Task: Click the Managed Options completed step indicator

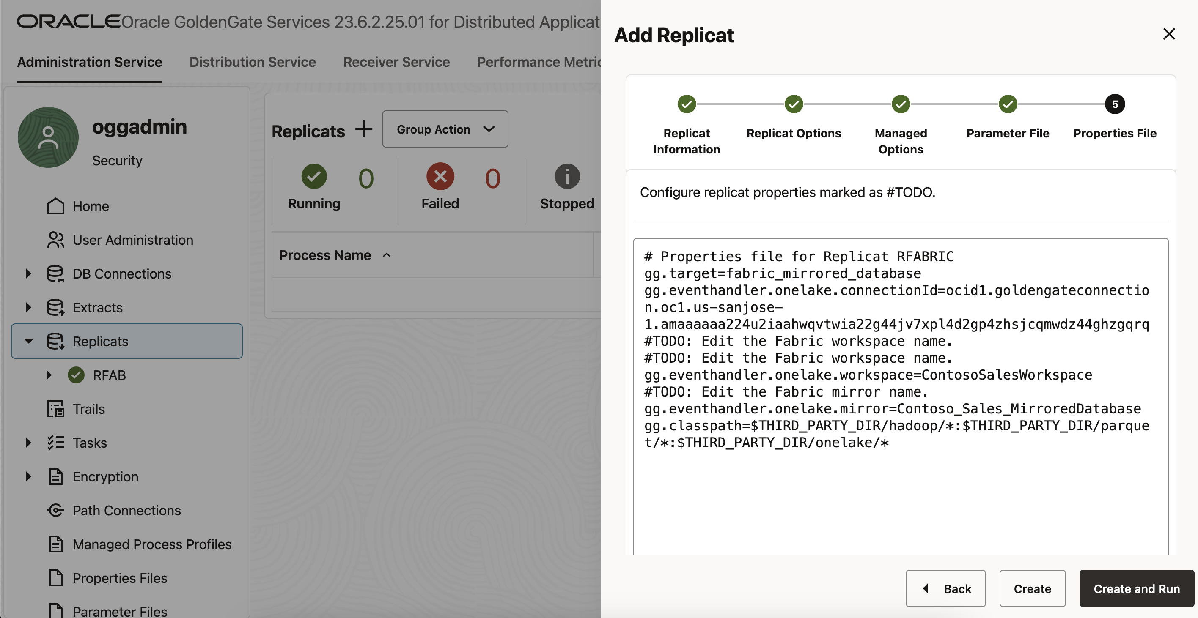Action: tap(900, 104)
